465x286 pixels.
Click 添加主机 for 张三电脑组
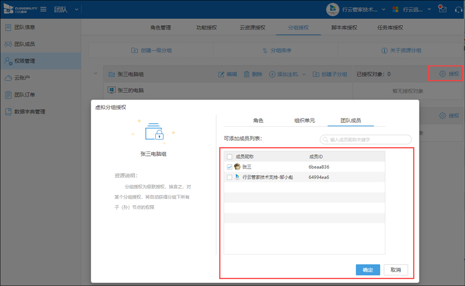pos(284,74)
